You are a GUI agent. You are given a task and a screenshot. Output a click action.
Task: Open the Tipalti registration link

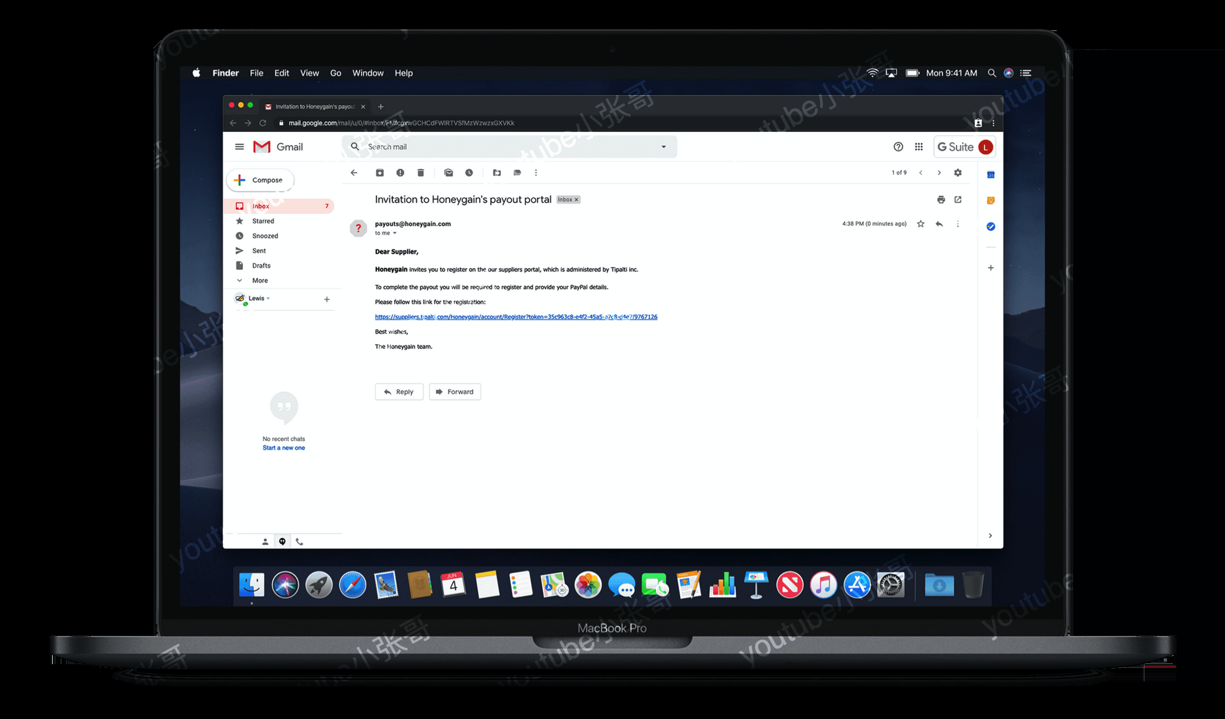[x=516, y=317]
